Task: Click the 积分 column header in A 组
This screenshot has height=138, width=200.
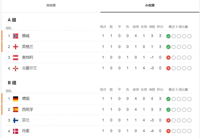Action: pos(160,27)
